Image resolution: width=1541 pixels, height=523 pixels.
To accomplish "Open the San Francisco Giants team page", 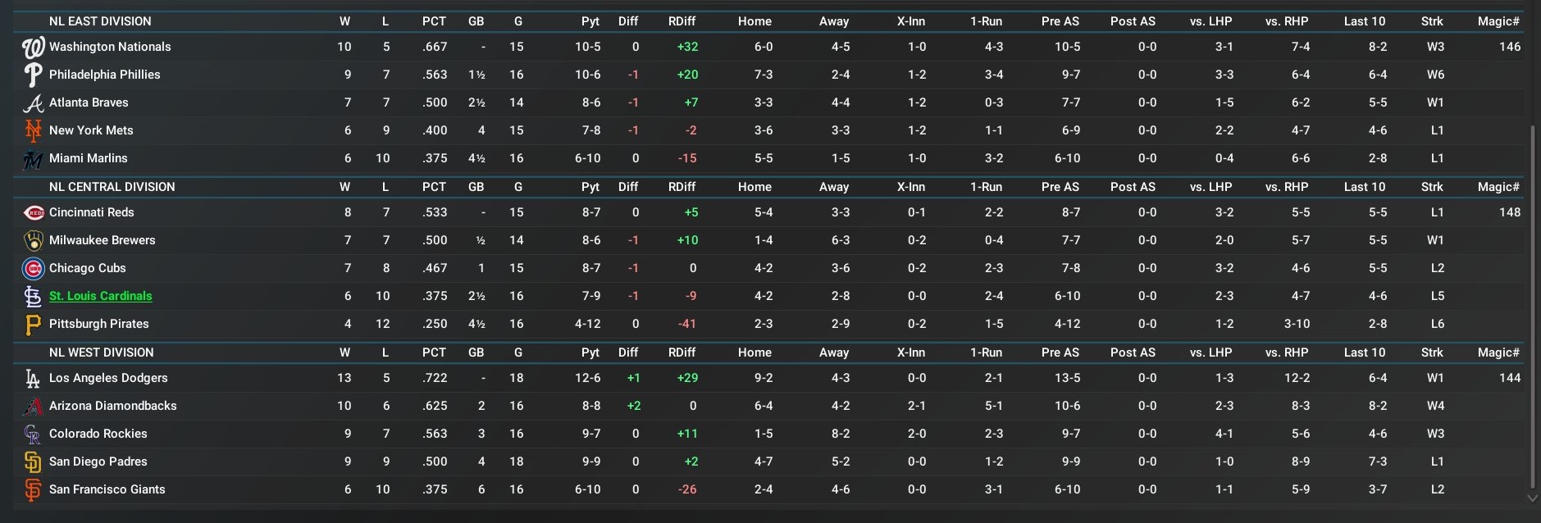I will 107,489.
